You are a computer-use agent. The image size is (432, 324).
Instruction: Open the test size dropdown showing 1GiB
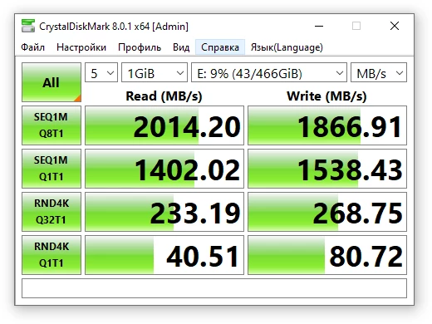click(155, 72)
